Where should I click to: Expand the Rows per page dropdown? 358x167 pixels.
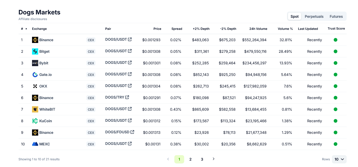coord(339,159)
